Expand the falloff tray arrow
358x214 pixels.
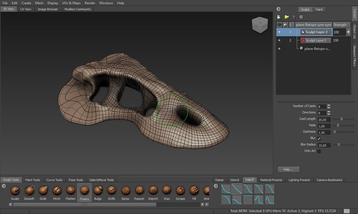pyautogui.click(x=216, y=186)
